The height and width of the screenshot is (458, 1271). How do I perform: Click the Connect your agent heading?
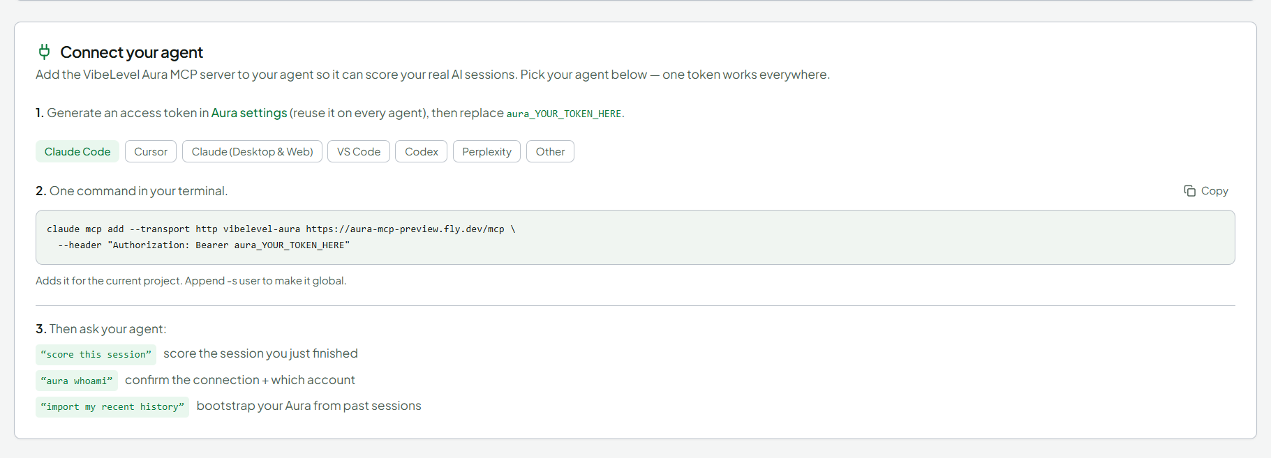pos(131,52)
